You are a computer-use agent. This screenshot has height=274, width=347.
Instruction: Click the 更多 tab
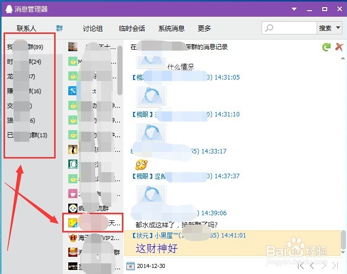pos(204,28)
